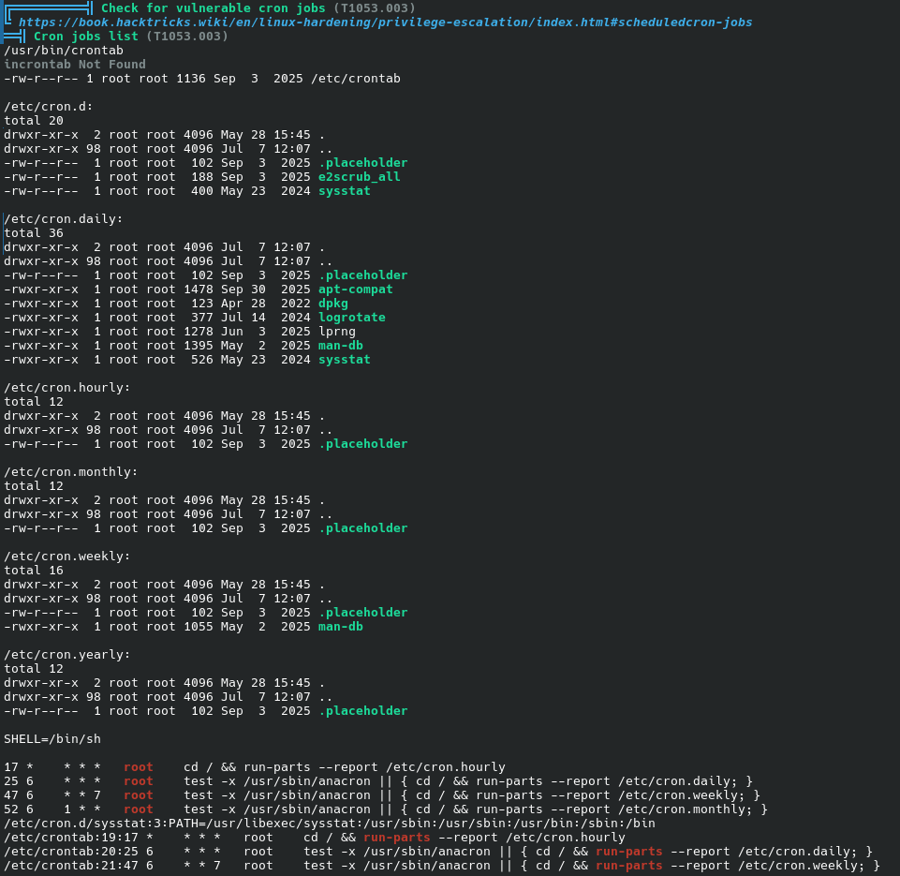Select the '/usr/bin/crontab' line
Viewport: 900px width, 876px height.
point(64,51)
